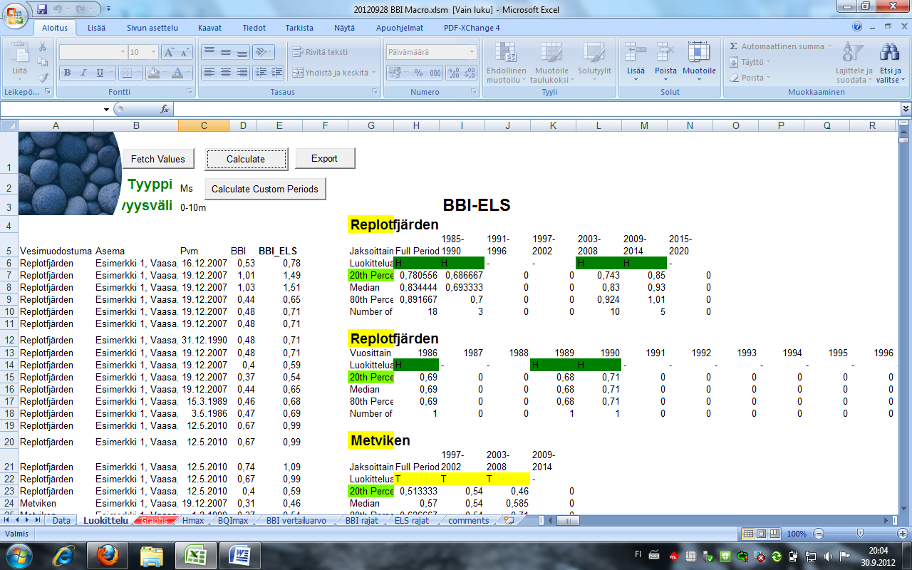
Task: Increase the indent level
Action: [276, 73]
